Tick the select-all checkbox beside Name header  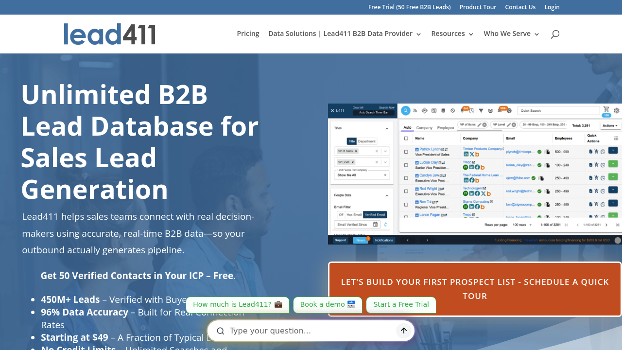pos(406,139)
